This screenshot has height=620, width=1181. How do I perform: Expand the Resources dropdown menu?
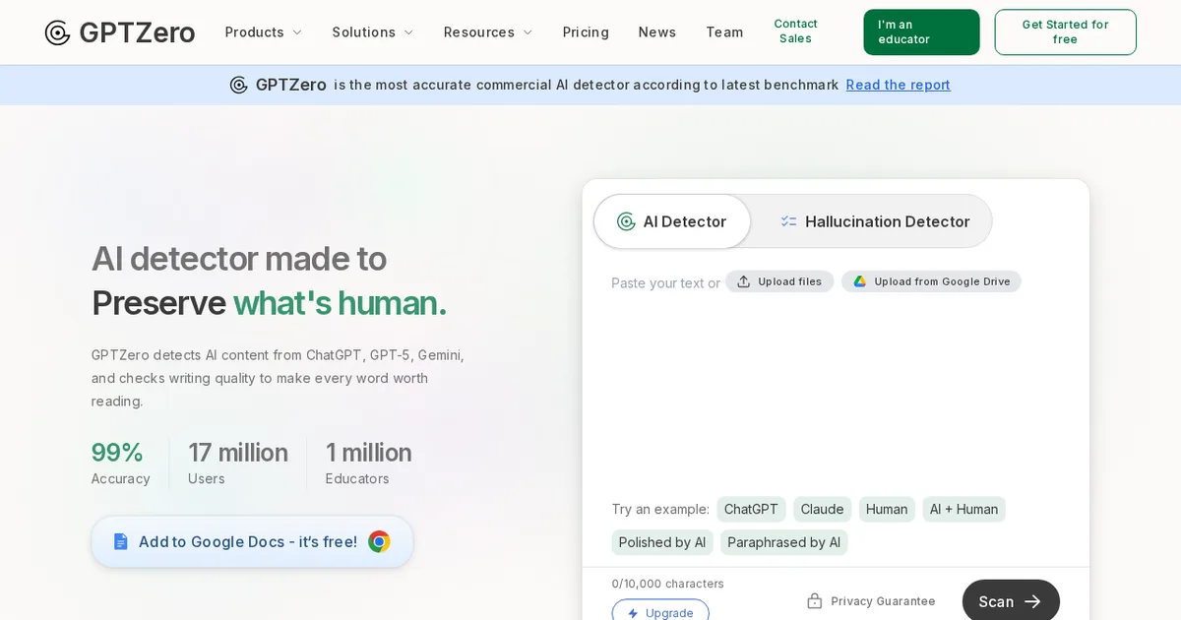[488, 32]
